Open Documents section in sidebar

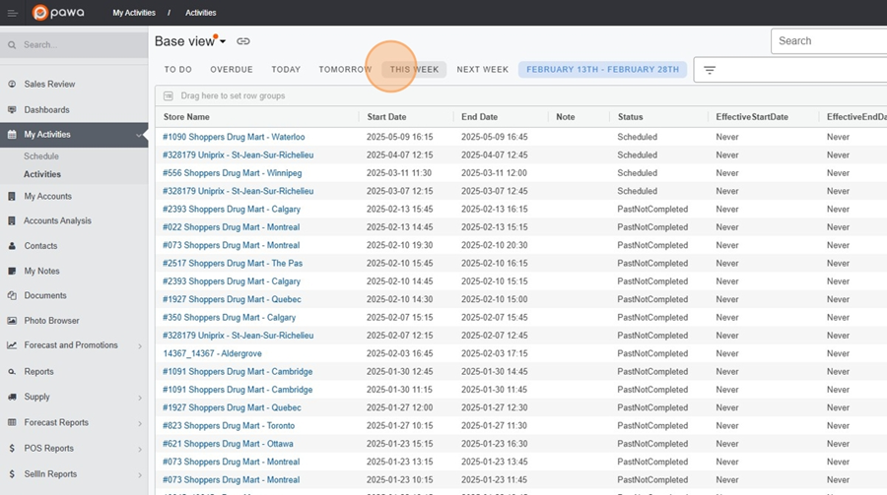[x=44, y=296]
